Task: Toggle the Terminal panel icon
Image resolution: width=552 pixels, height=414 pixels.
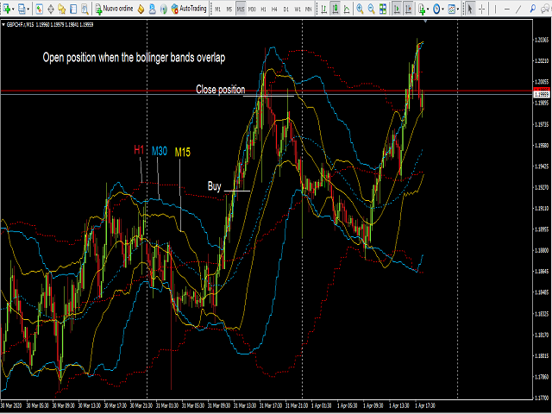Action: (x=73, y=9)
